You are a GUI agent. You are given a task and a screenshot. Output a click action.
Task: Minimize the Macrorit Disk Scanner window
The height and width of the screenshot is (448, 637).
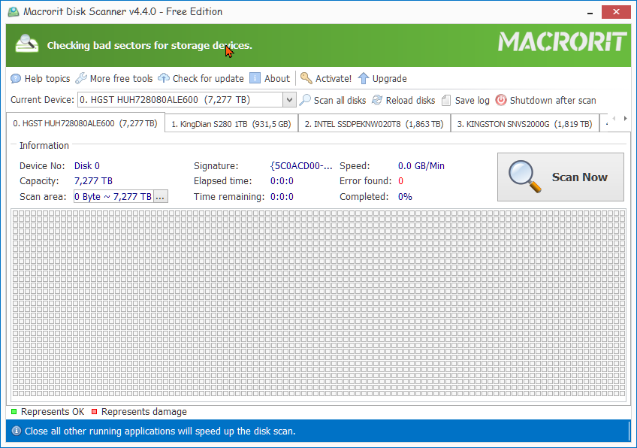(x=590, y=13)
